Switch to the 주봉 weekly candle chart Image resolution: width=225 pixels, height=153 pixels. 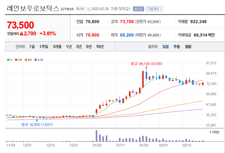pyautogui.click(x=177, y=47)
